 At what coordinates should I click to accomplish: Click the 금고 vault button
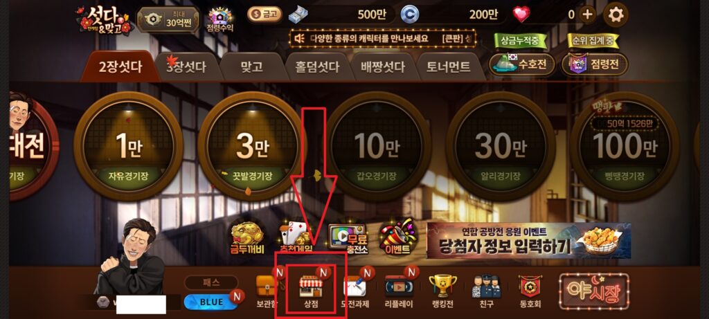[x=264, y=15]
